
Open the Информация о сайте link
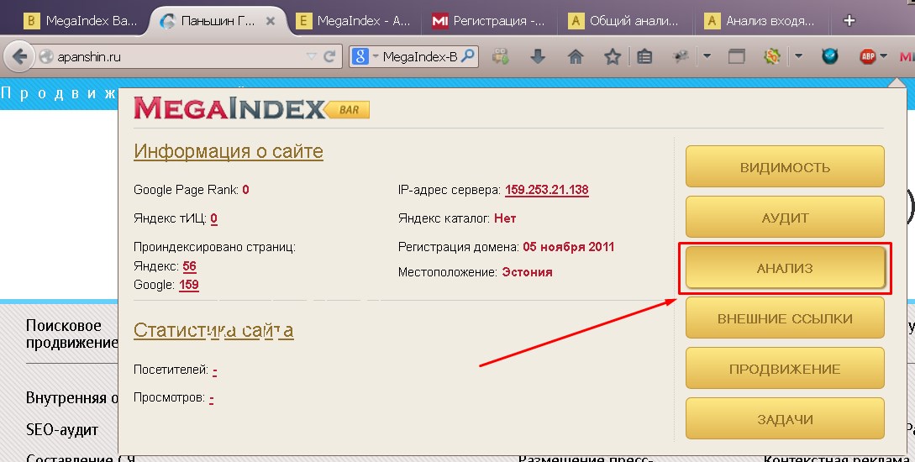pyautogui.click(x=229, y=152)
